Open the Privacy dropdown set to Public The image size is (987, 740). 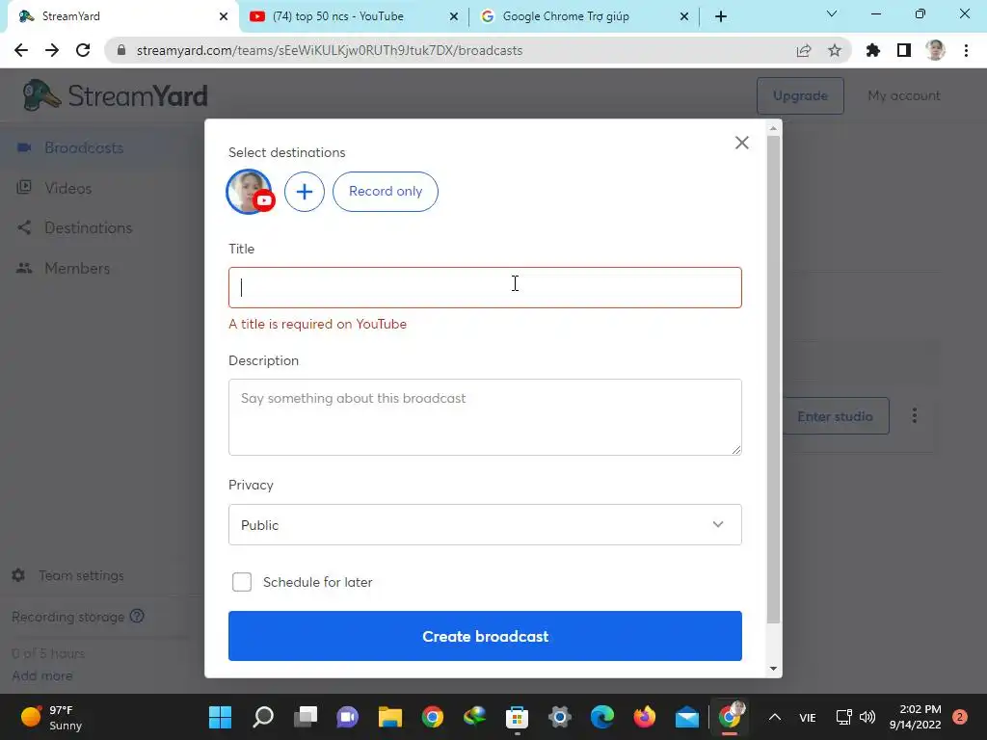pyautogui.click(x=485, y=525)
